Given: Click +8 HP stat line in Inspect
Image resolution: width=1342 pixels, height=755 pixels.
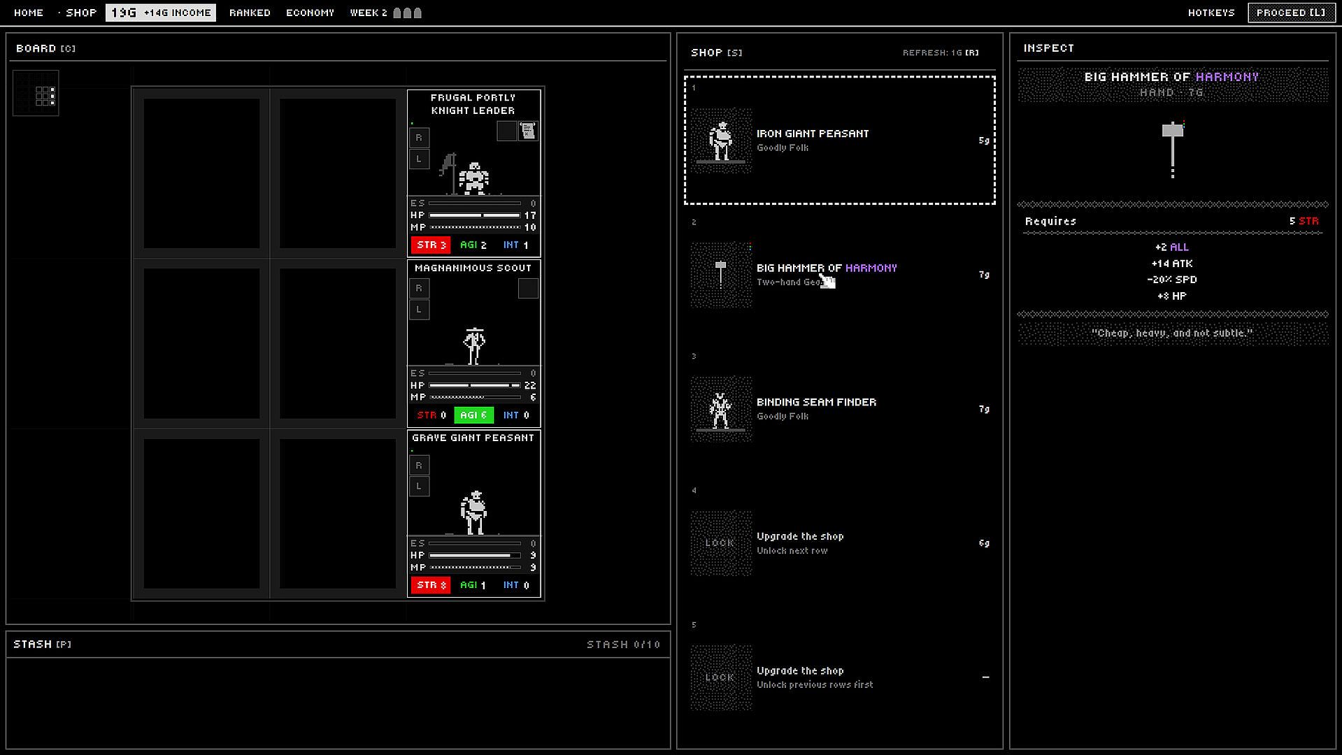Looking at the screenshot, I should click(1172, 296).
